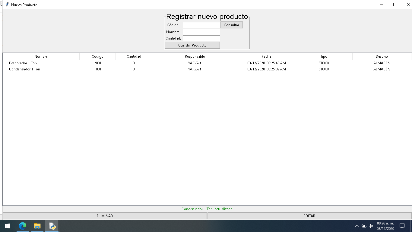
Task: Focus the Código input field
Action: pyautogui.click(x=201, y=25)
